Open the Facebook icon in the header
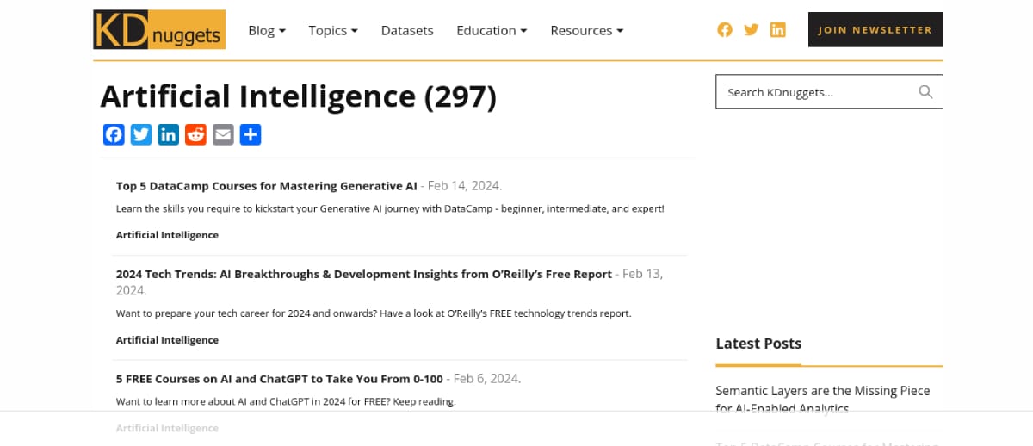1033x446 pixels. tap(725, 30)
